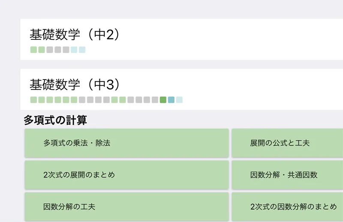Click the medium blue progress square under 中3
The height and width of the screenshot is (222, 343).
coord(171,100)
